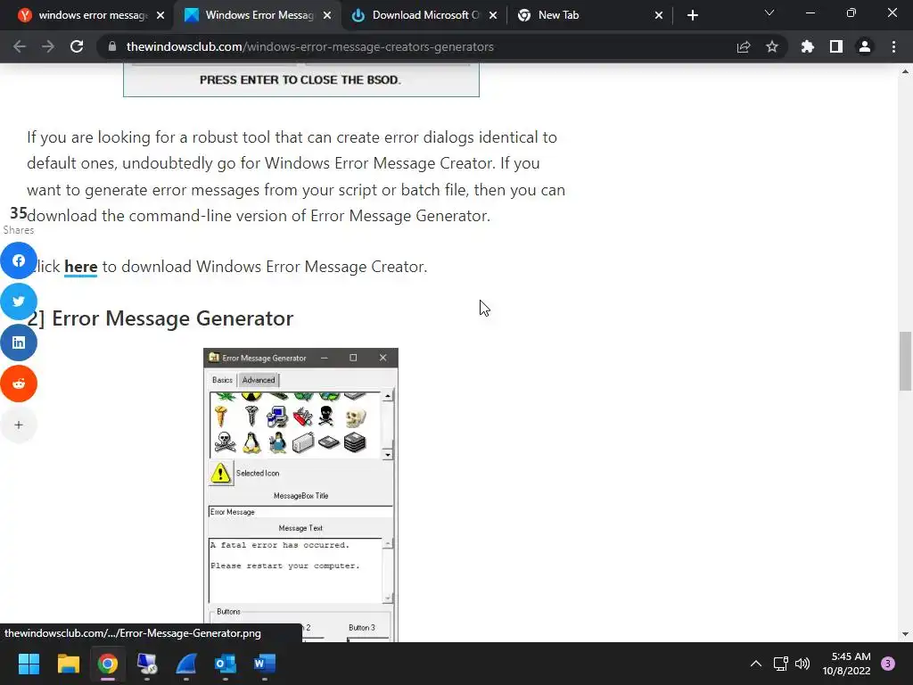913x685 pixels.
Task: Bookmark this page with star icon
Action: coord(771,46)
